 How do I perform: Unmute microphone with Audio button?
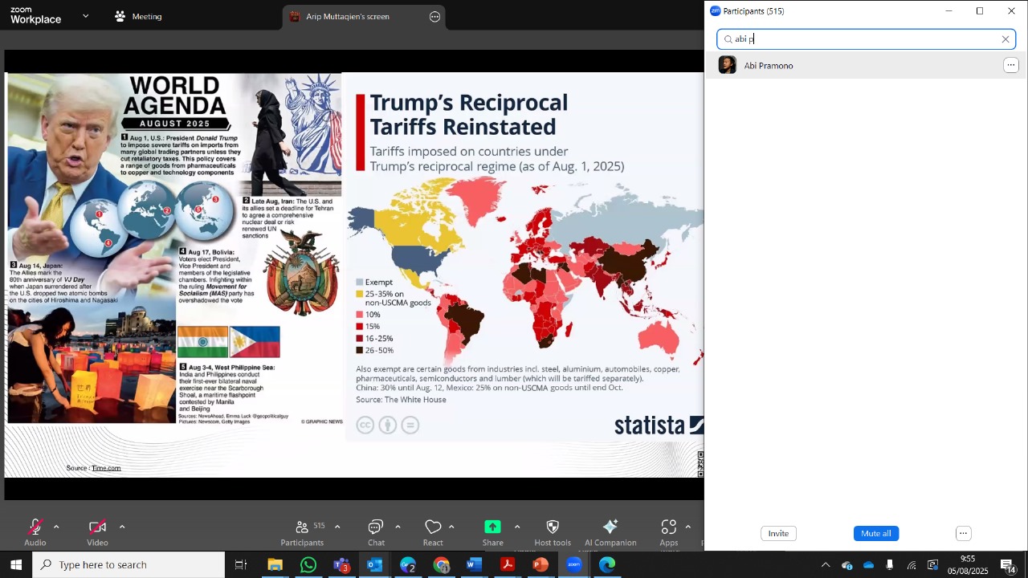[x=35, y=527]
